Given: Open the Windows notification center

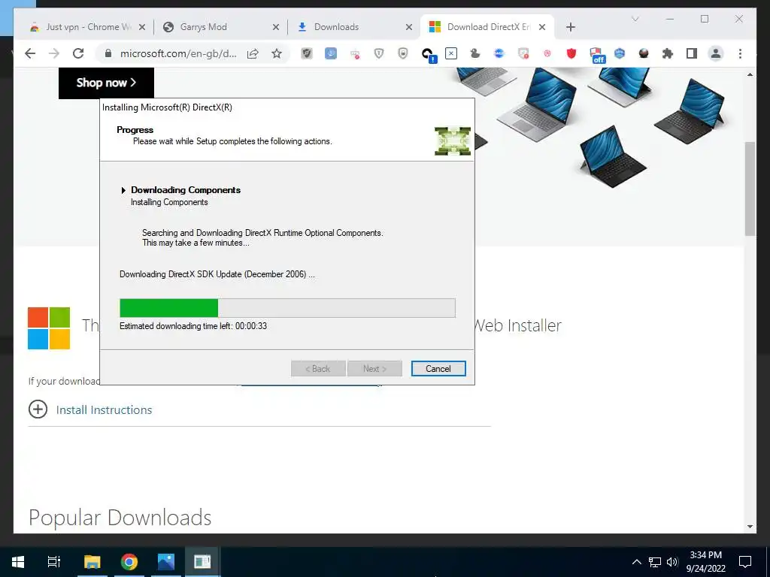Looking at the screenshot, I should click(x=745, y=562).
